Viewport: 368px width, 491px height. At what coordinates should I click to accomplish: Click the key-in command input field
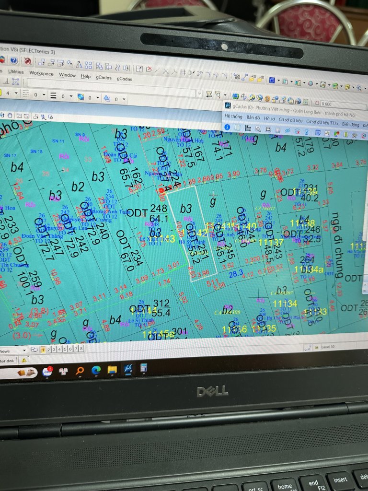tap(111, 87)
